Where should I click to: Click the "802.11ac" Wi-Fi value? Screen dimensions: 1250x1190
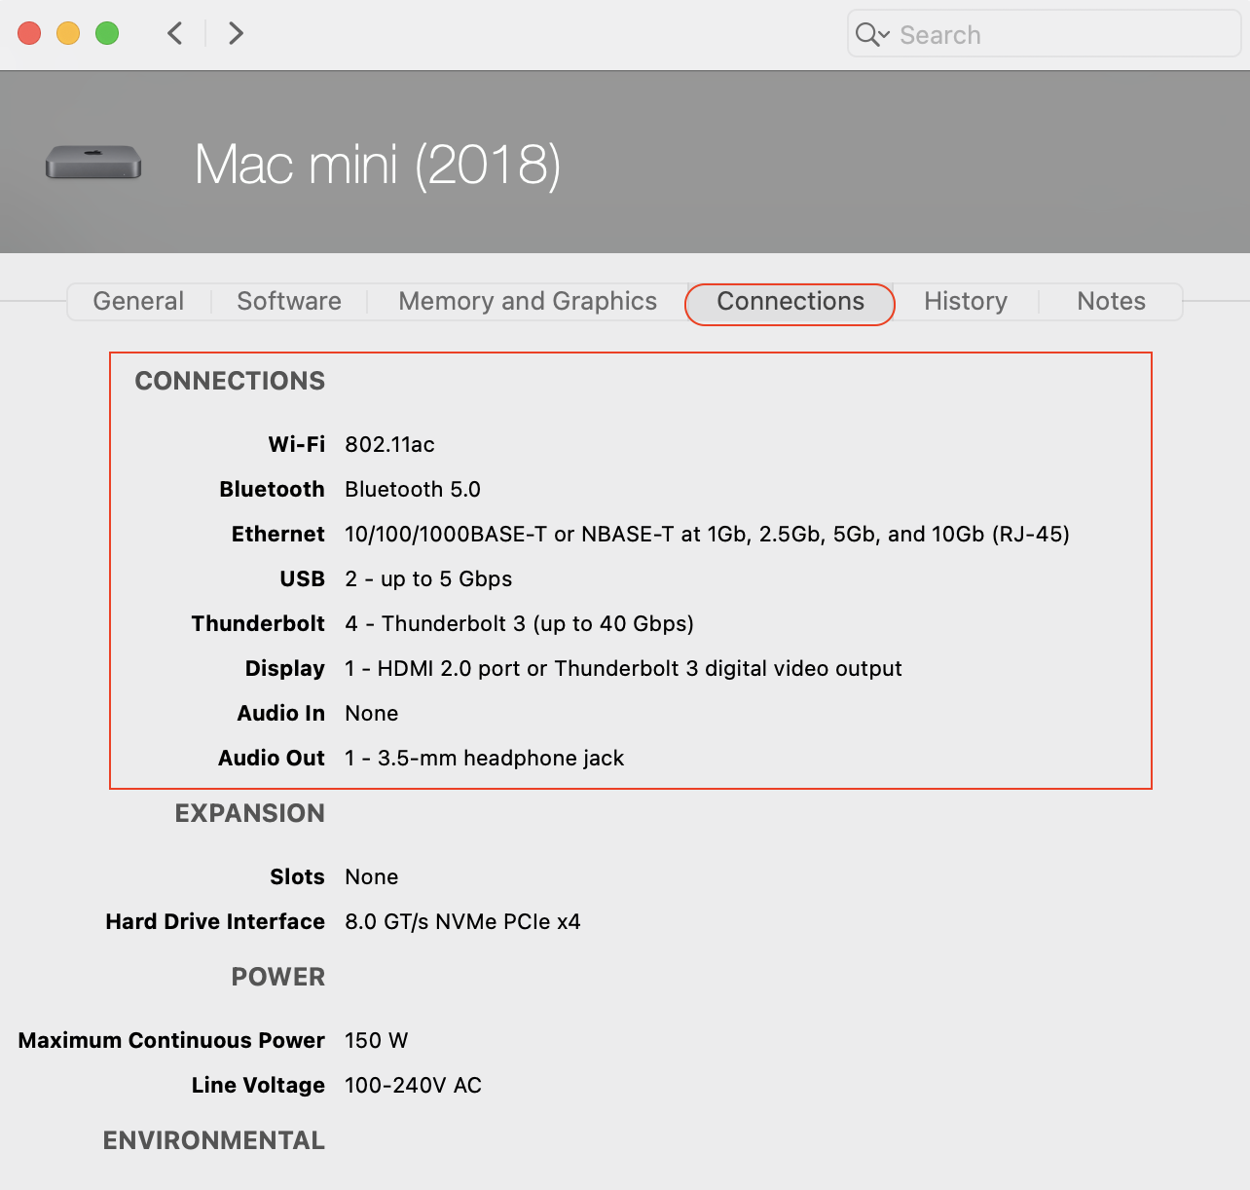389,444
